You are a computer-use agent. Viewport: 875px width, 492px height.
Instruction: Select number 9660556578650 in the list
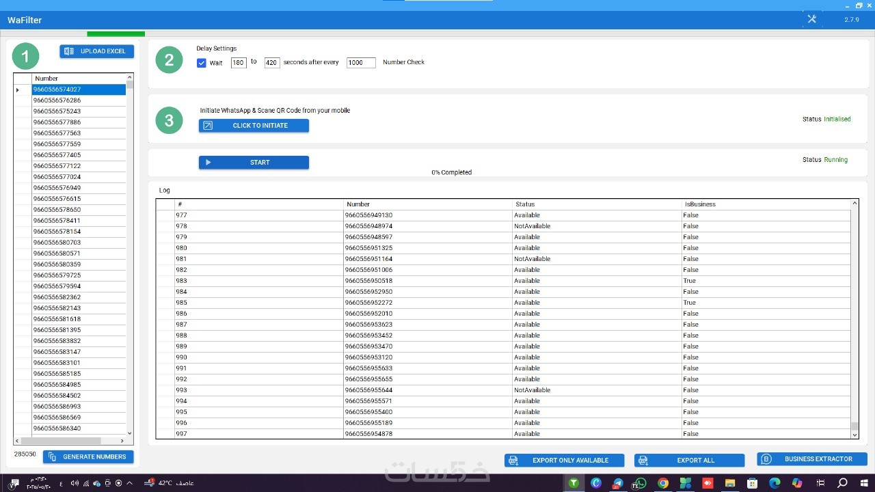(79, 210)
